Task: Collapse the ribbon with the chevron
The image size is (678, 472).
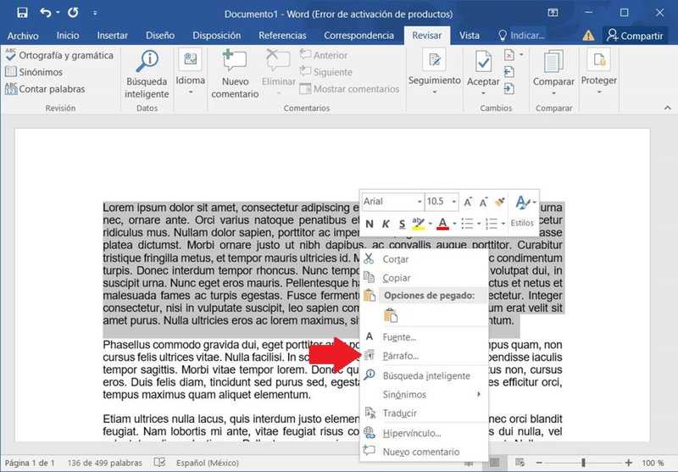Action: click(x=667, y=108)
